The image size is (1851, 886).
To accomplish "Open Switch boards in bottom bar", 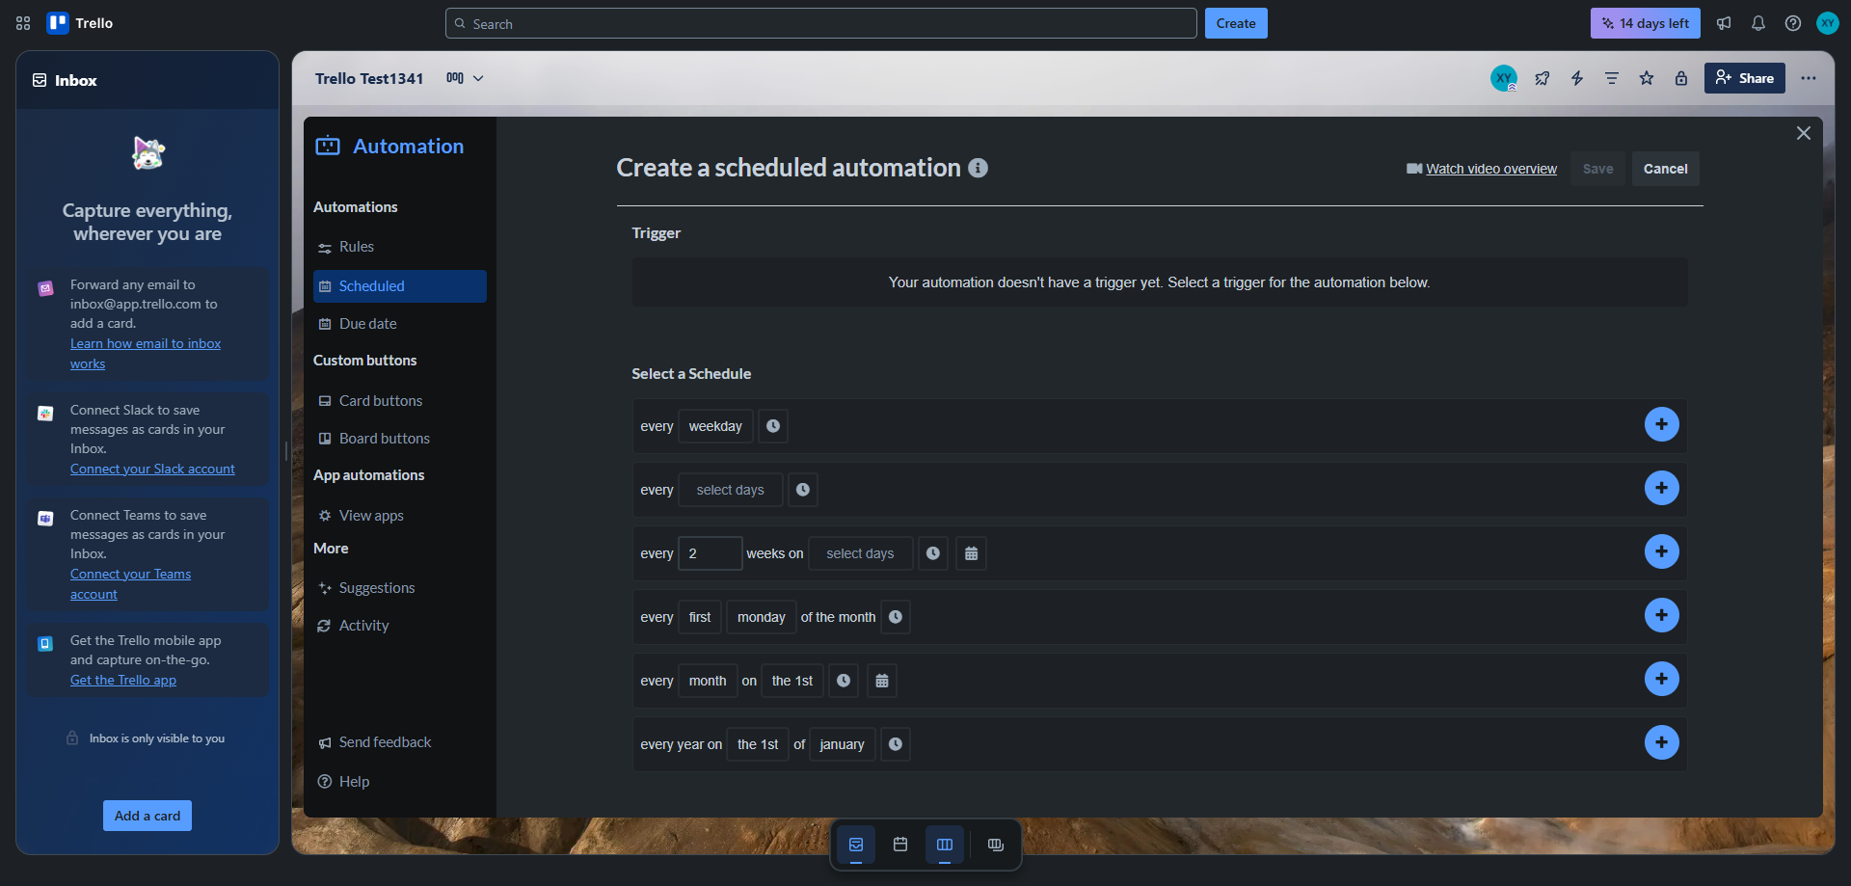I will pos(996,845).
